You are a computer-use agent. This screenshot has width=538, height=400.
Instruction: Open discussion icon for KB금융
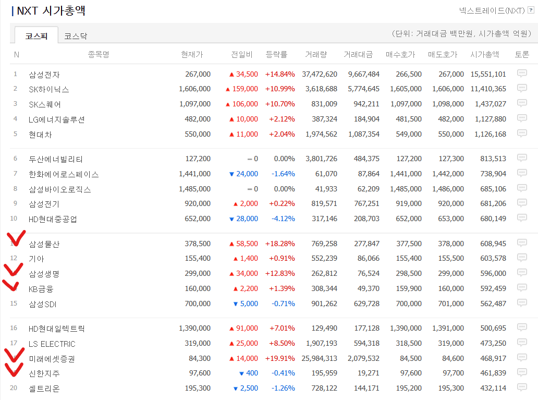tap(521, 288)
